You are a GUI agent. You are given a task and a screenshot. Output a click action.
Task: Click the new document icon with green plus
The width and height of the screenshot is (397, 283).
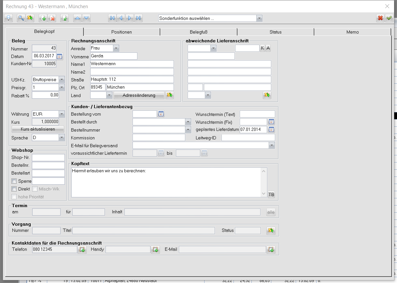point(43,18)
